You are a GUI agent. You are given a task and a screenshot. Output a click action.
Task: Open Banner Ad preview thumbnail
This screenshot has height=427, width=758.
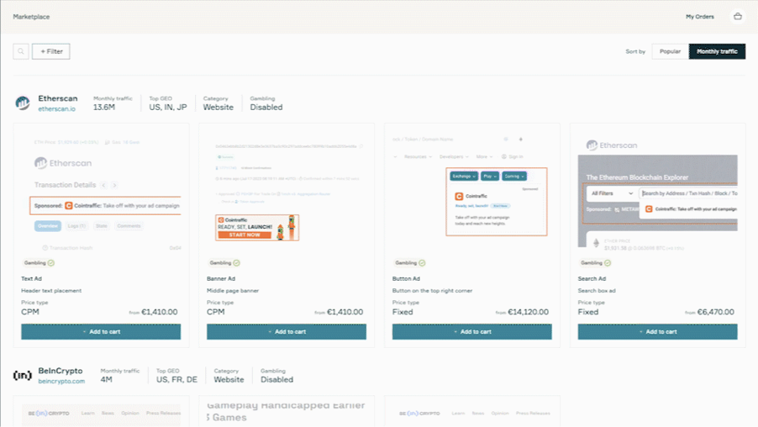coord(287,192)
